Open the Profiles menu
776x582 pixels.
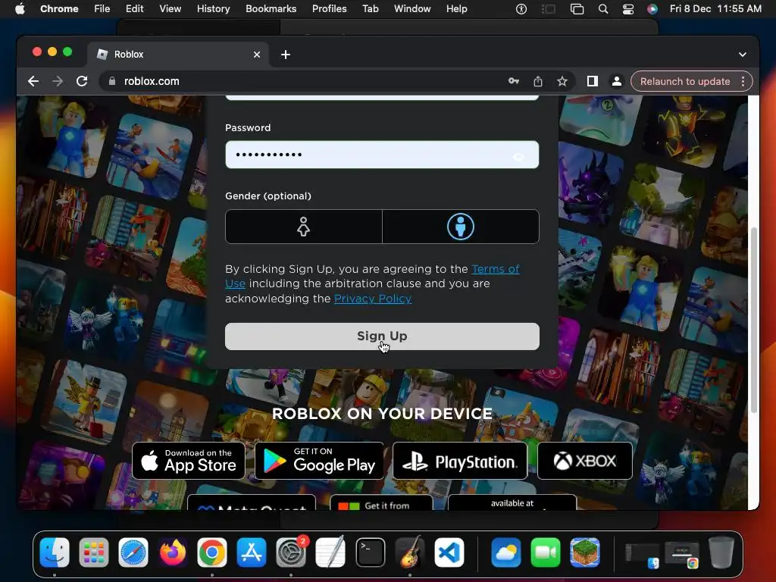click(x=329, y=8)
